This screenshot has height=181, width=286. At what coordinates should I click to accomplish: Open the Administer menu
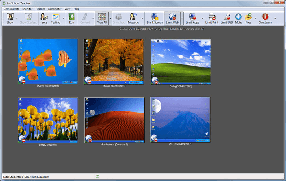tap(55, 9)
